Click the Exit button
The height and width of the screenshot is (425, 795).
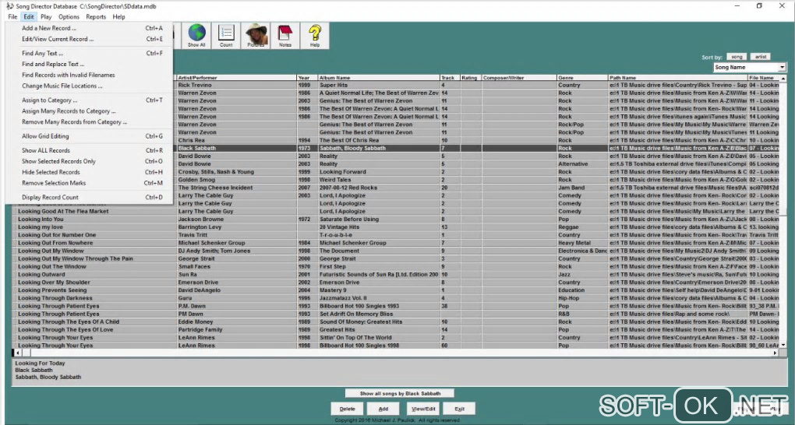coord(459,409)
